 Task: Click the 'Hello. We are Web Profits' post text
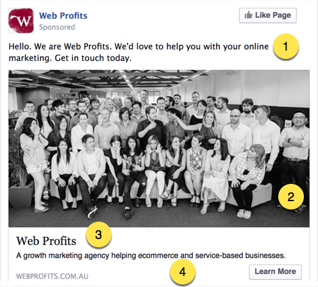(x=138, y=52)
